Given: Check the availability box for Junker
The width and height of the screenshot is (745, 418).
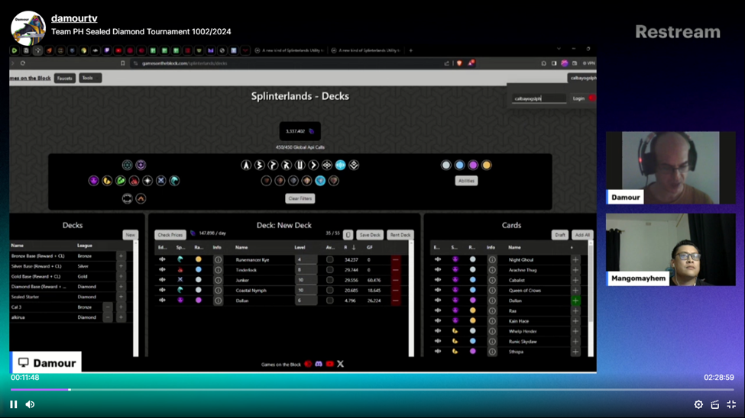Looking at the screenshot, I should coord(330,280).
